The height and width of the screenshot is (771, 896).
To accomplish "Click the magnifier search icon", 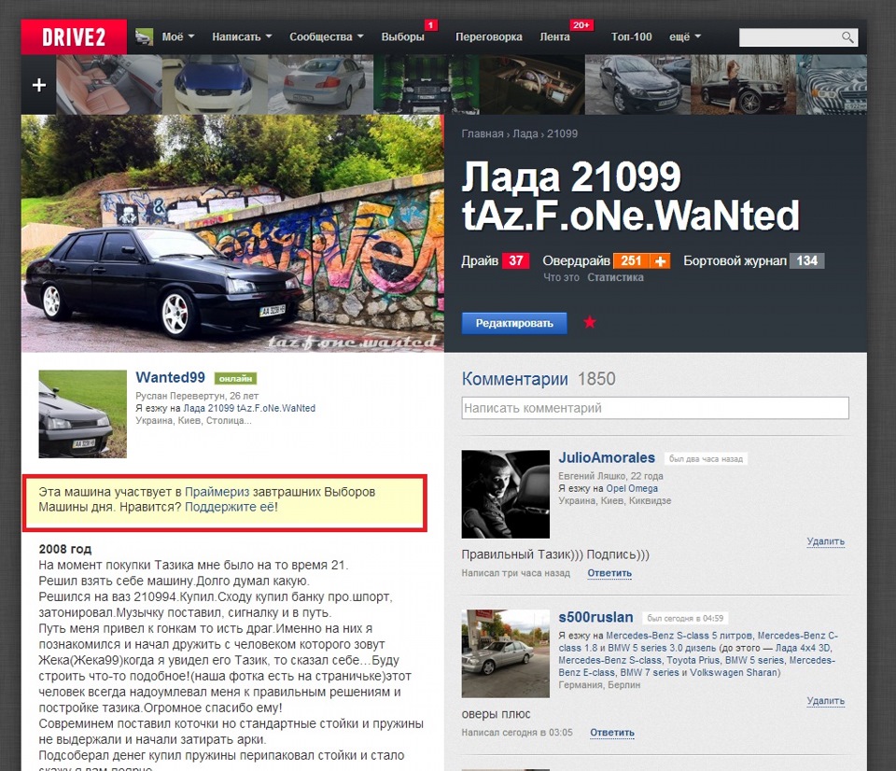I will click(847, 37).
